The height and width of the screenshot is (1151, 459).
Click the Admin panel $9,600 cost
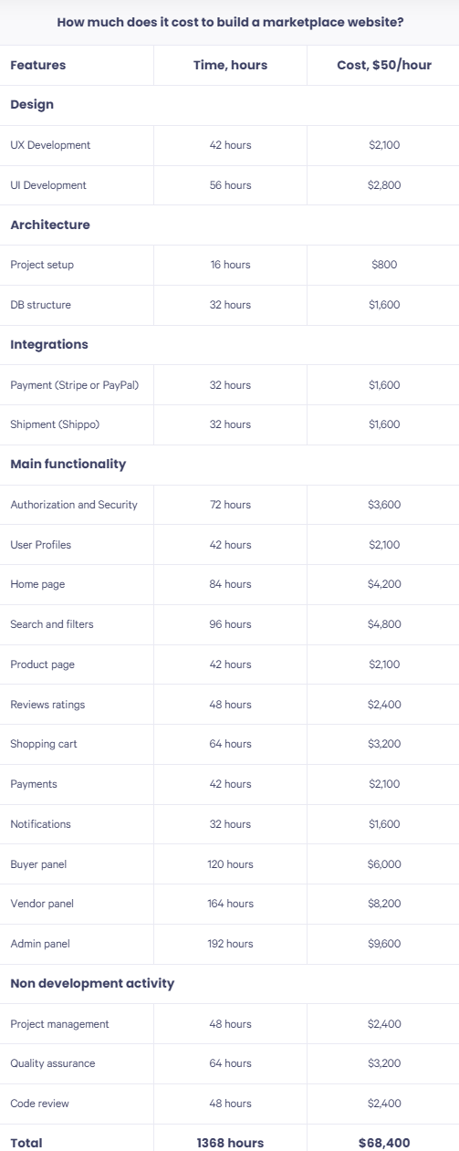point(384,944)
